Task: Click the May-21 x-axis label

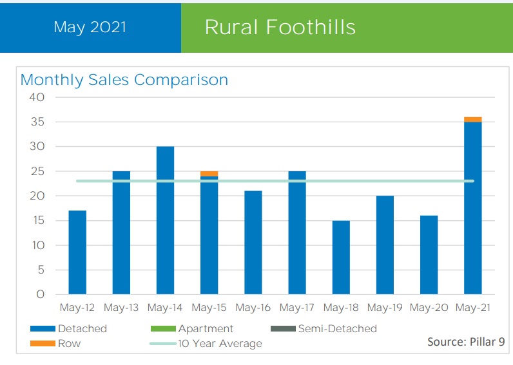Action: tap(472, 308)
